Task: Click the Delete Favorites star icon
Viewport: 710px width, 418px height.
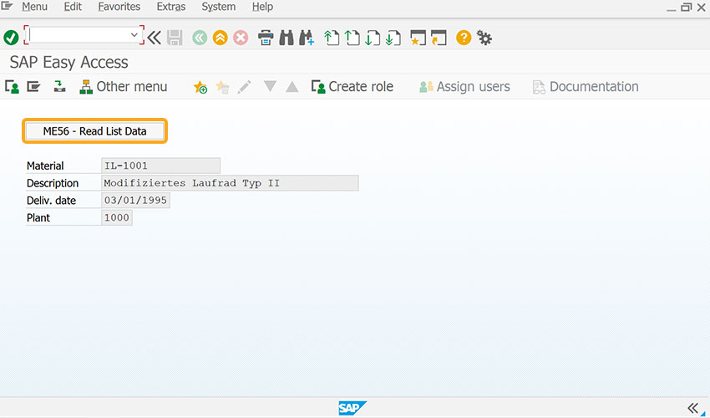Action: coord(222,87)
